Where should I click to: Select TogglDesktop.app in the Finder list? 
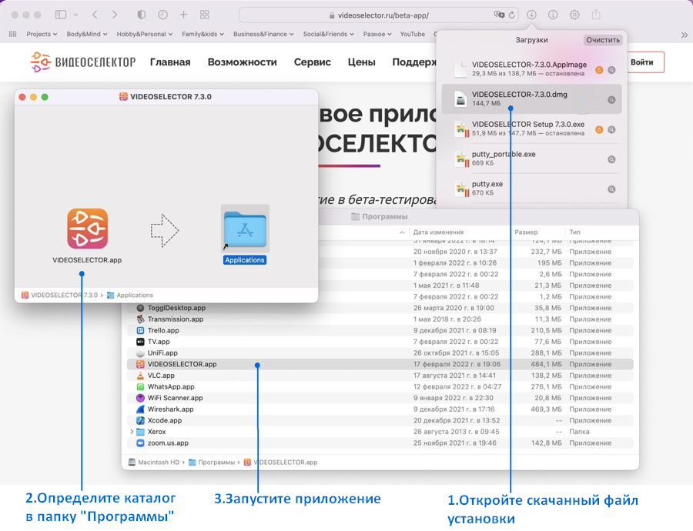click(x=380, y=308)
